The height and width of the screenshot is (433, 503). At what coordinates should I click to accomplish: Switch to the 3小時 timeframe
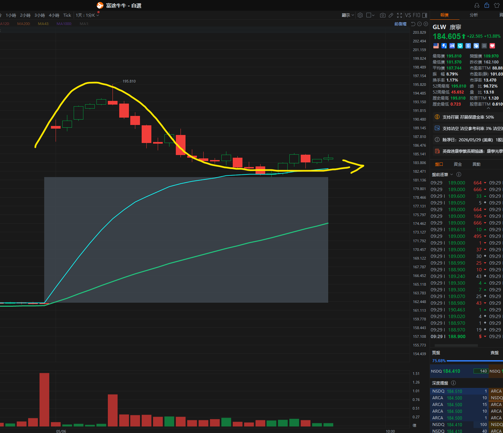[39, 15]
